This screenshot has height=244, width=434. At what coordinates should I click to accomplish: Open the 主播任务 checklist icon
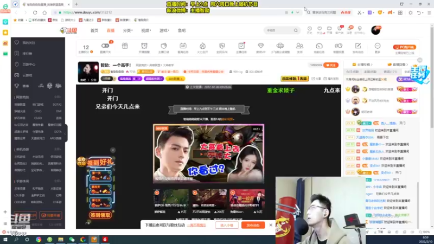[x=241, y=48]
